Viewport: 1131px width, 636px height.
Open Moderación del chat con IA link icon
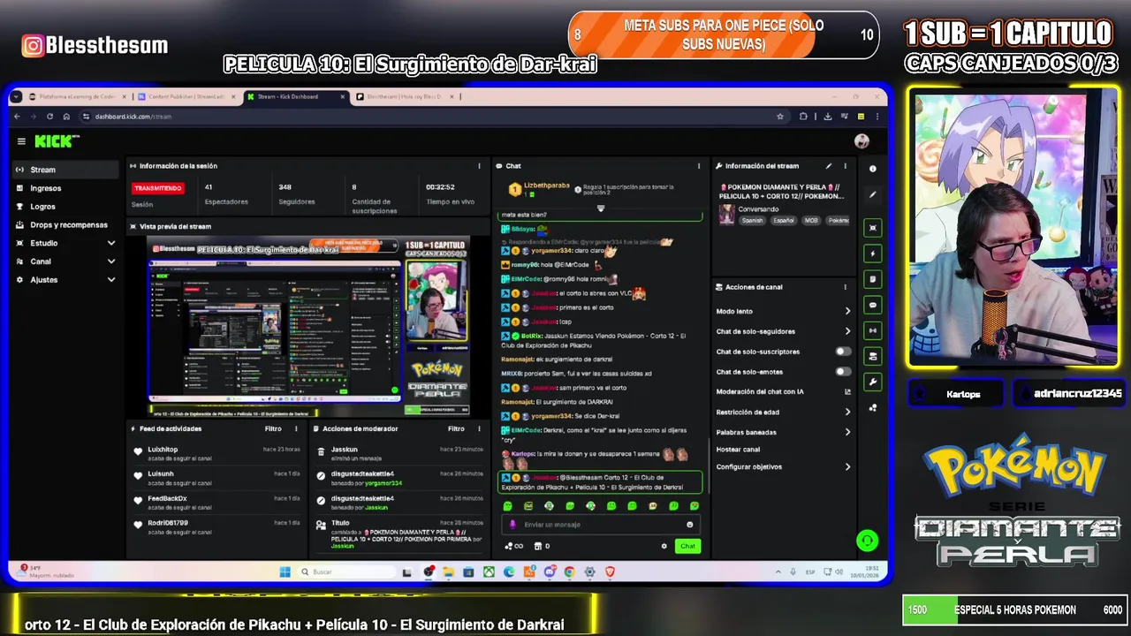coord(847,392)
